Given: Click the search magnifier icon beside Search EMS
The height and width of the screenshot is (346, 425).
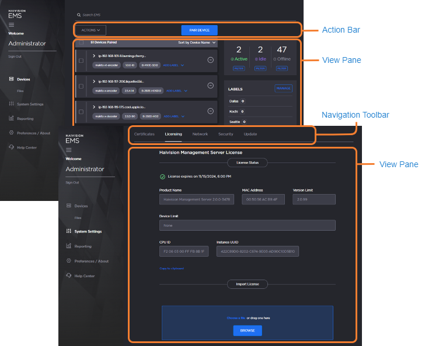Looking at the screenshot, I should click(x=79, y=15).
